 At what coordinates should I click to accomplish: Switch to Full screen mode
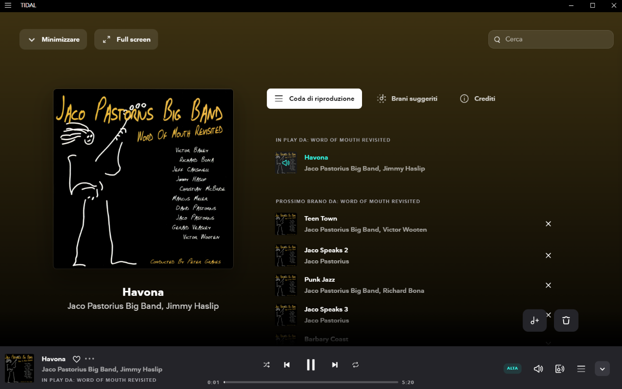pyautogui.click(x=126, y=39)
